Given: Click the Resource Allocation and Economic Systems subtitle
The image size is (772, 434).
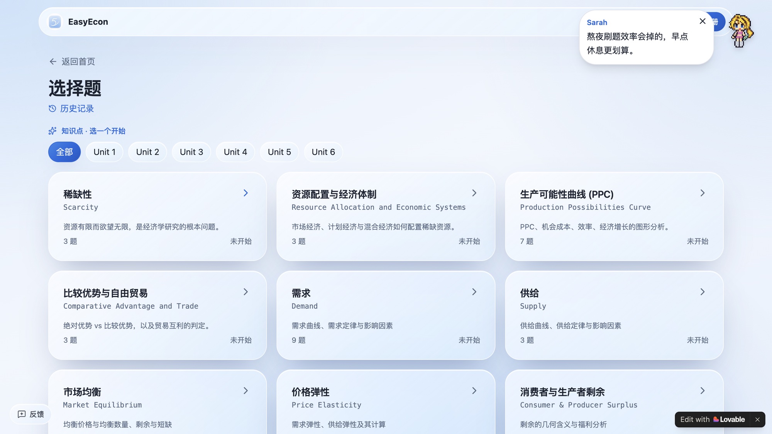Looking at the screenshot, I should [x=379, y=207].
